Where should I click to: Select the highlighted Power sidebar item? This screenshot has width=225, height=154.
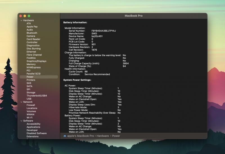[x=39, y=77]
